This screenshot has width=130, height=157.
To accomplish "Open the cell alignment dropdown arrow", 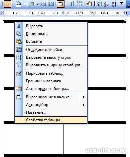I will pyautogui.click(x=66, y=4).
